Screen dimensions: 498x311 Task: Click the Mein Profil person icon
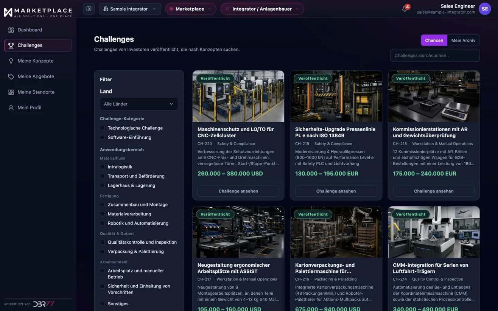11,107
